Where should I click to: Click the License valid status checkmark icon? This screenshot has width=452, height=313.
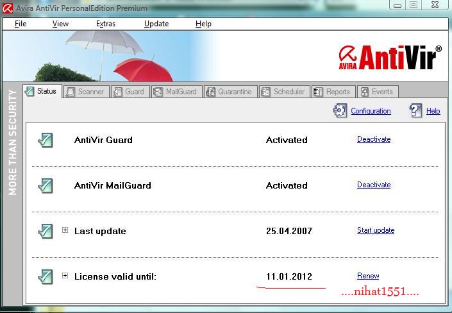click(x=46, y=276)
